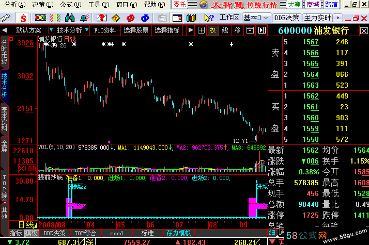This screenshot has width=369, height=245.
Task: Open the 帮助(H) menu
Action: pyautogui.click(x=155, y=5)
